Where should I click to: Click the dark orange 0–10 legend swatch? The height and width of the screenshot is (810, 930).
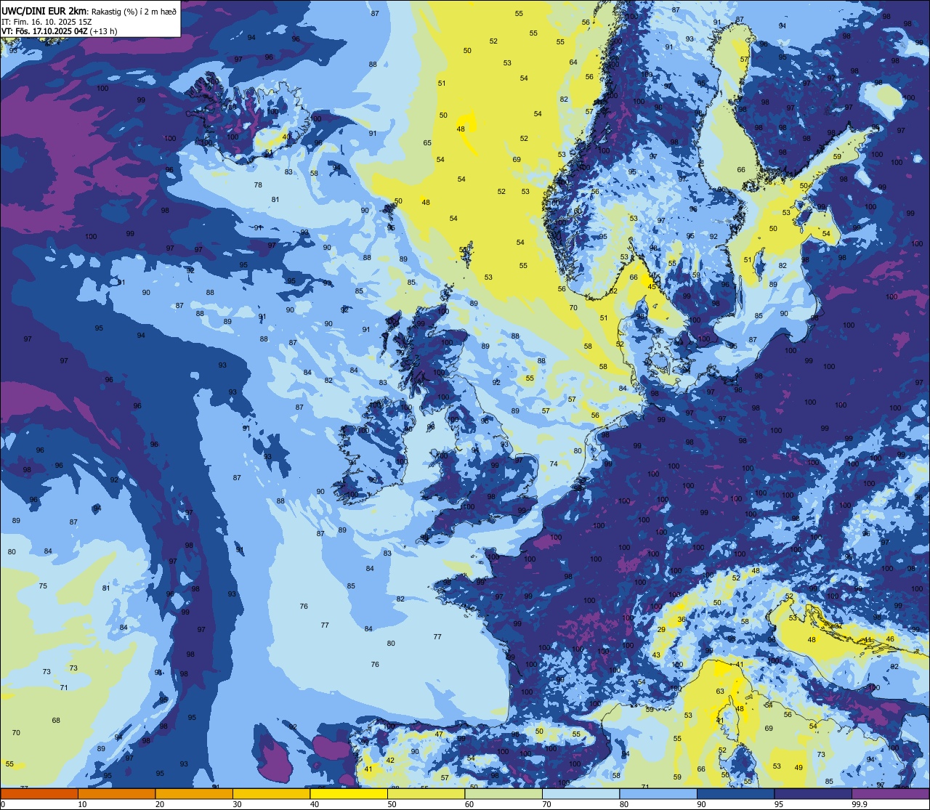[x=39, y=793]
